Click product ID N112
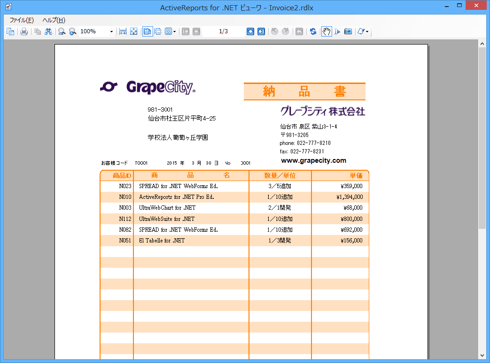Image resolution: width=490 pixels, height=363 pixels. 125,219
